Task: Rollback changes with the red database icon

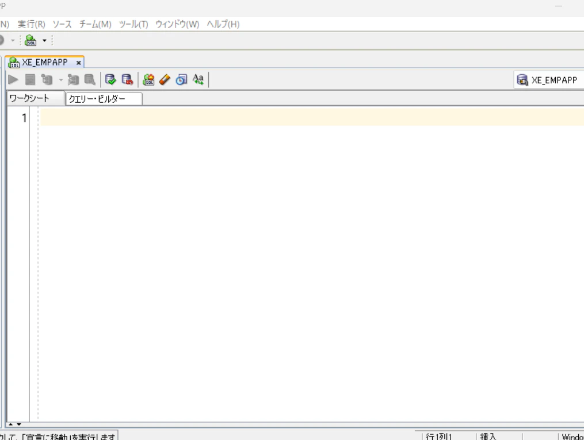Action: coord(127,79)
